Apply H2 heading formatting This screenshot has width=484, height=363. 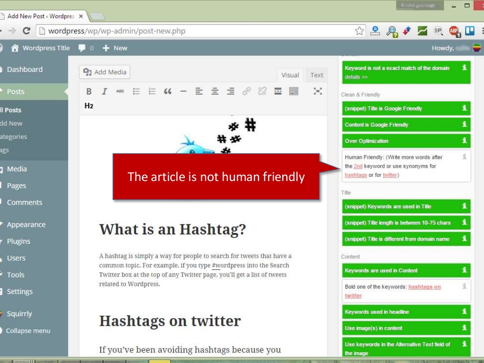pyautogui.click(x=89, y=106)
